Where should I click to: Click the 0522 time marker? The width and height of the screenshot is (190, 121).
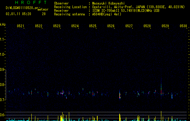(39, 26)
